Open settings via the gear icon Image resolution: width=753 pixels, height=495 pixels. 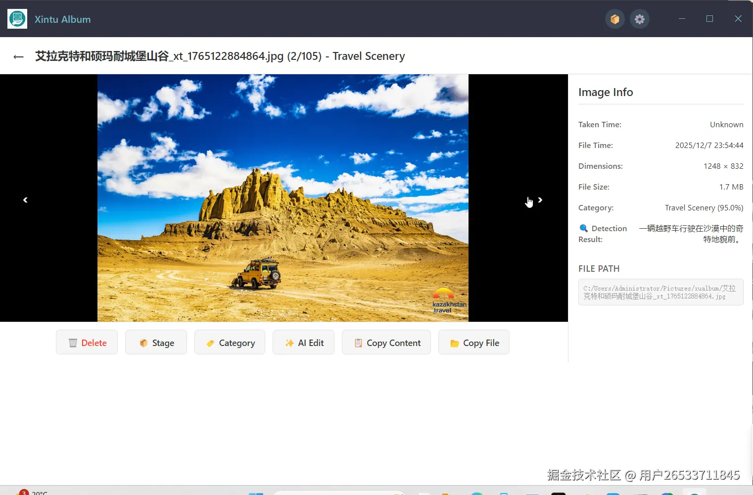click(x=639, y=19)
